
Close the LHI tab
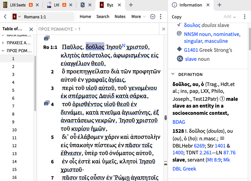coord(71,5)
